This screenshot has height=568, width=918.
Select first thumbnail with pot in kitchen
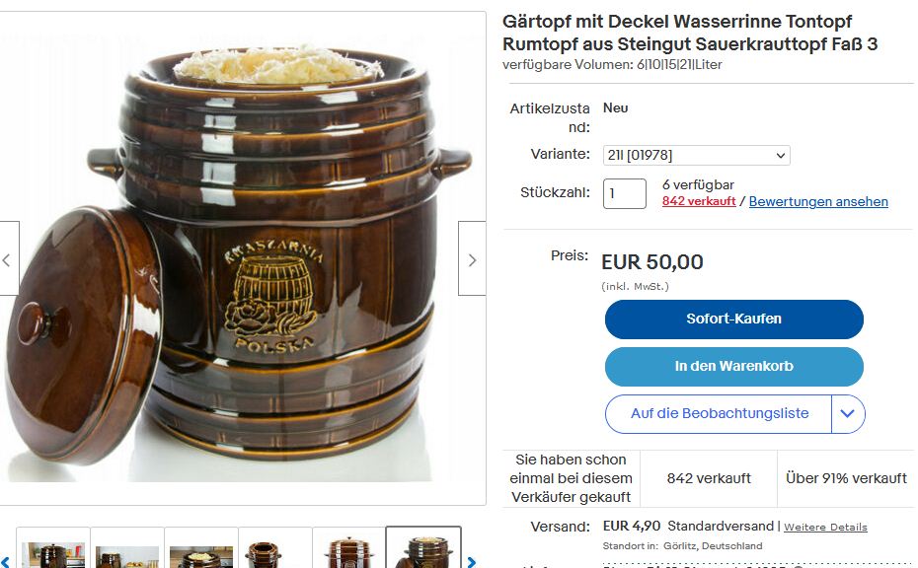click(53, 548)
